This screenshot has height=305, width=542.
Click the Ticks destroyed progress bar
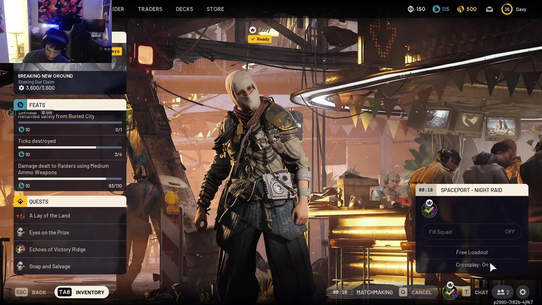pos(70,147)
